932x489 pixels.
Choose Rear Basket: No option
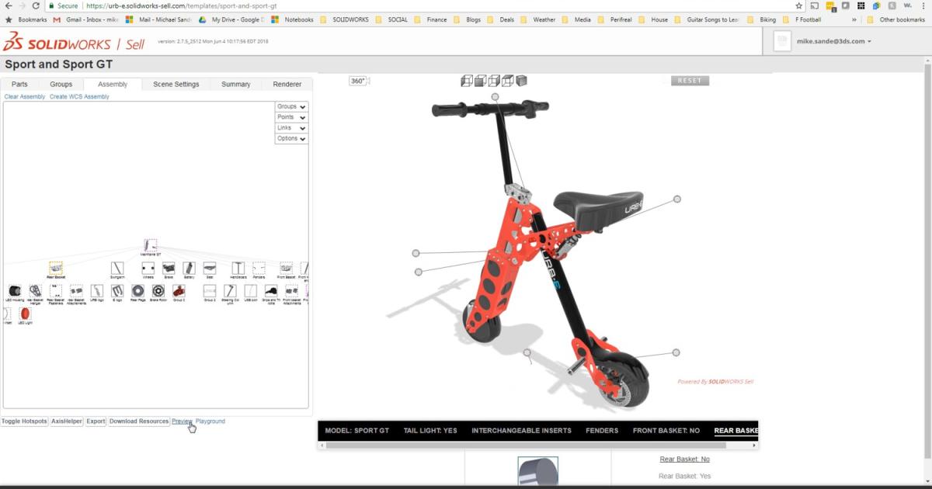coord(684,459)
